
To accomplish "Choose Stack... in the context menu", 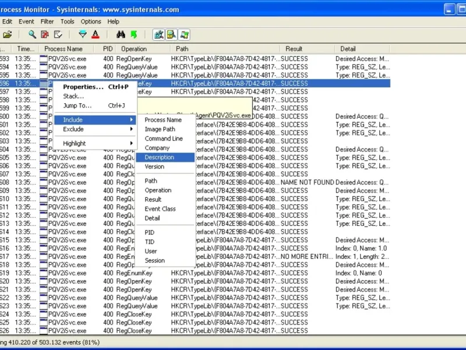I will (x=95, y=96).
